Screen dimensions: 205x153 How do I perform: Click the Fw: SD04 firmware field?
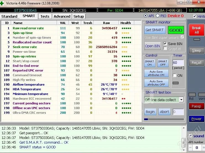tap(115, 10)
